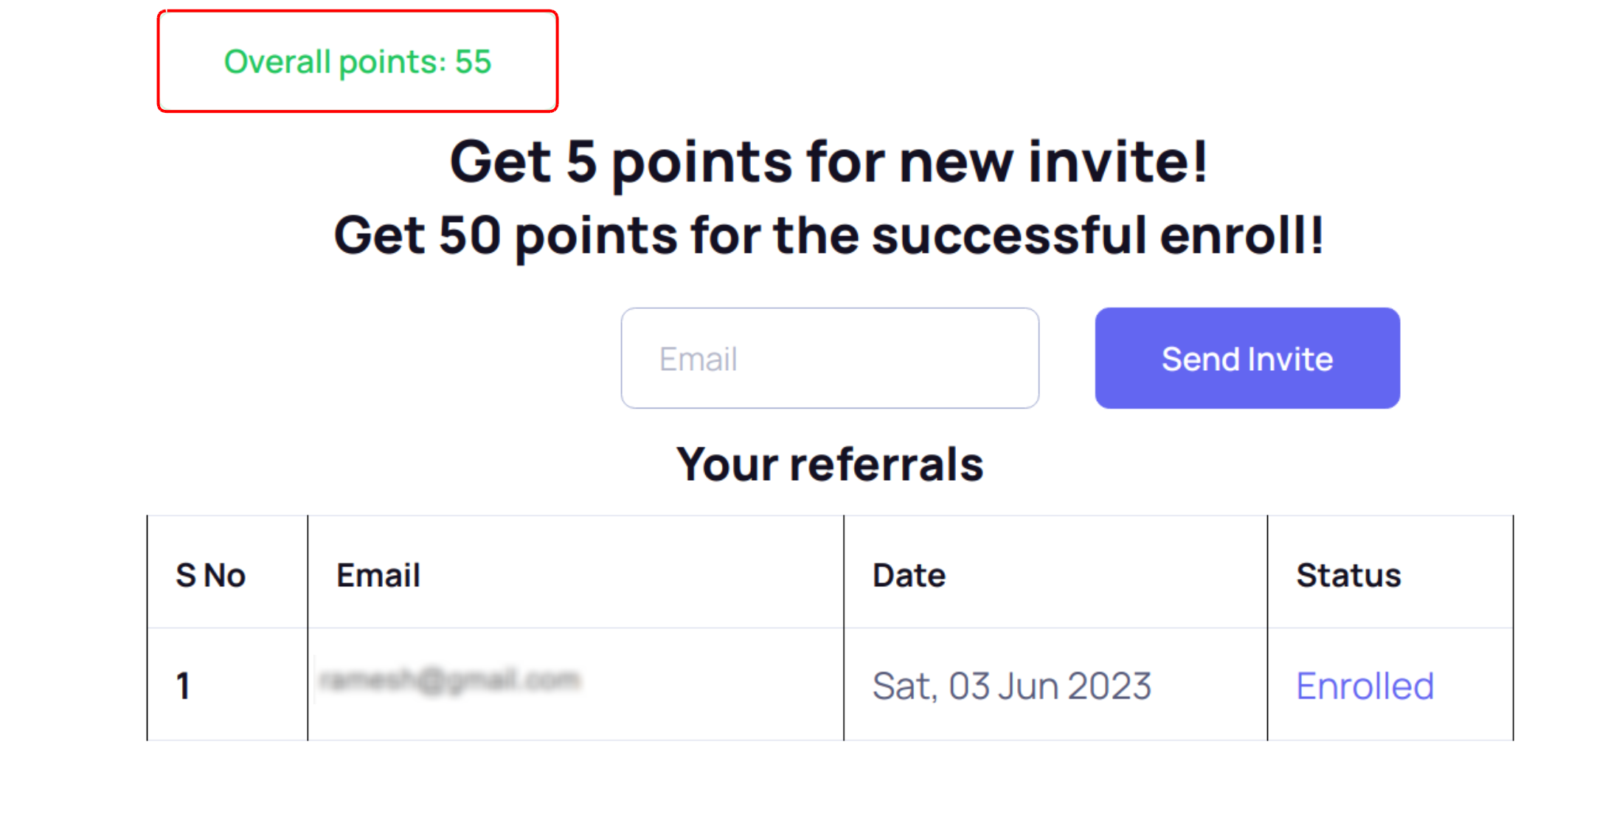Click the 'Get 5 points for new invite!' heading
The width and height of the screenshot is (1605, 820).
(x=829, y=161)
